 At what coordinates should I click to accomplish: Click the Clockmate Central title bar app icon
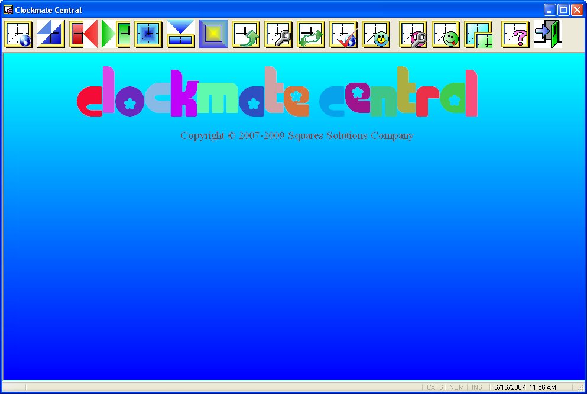point(8,9)
